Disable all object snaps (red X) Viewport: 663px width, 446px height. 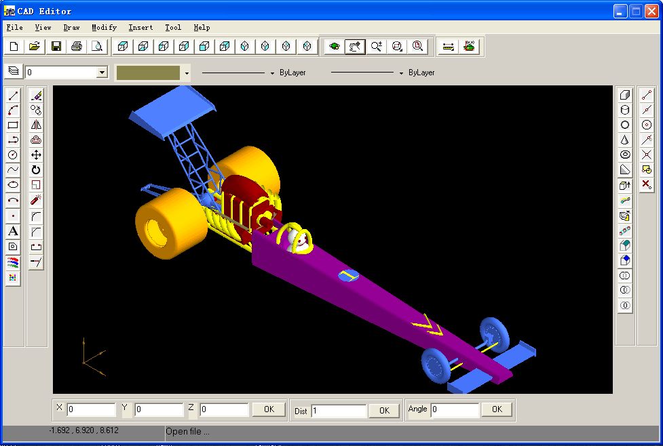point(647,184)
